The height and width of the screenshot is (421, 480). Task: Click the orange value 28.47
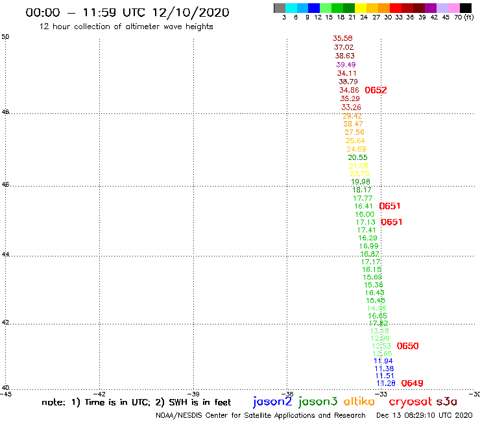click(354, 124)
